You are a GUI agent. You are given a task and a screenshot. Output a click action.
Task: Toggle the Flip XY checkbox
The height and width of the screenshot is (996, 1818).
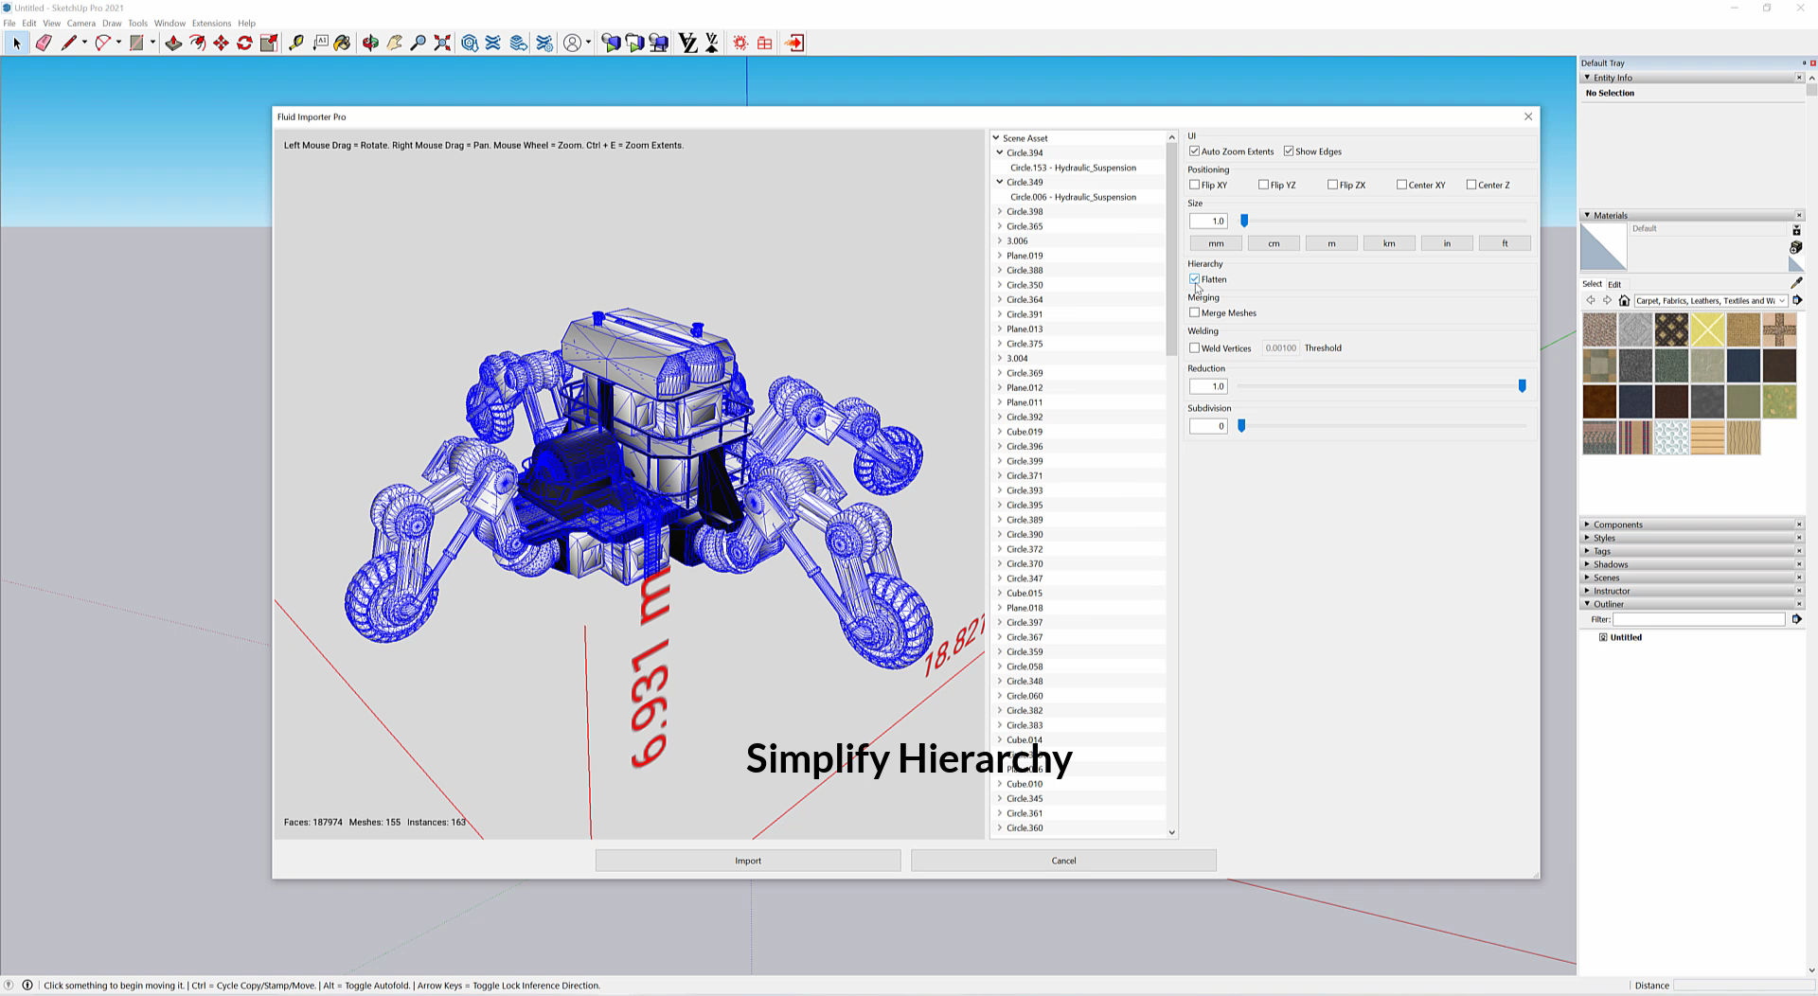1195,185
